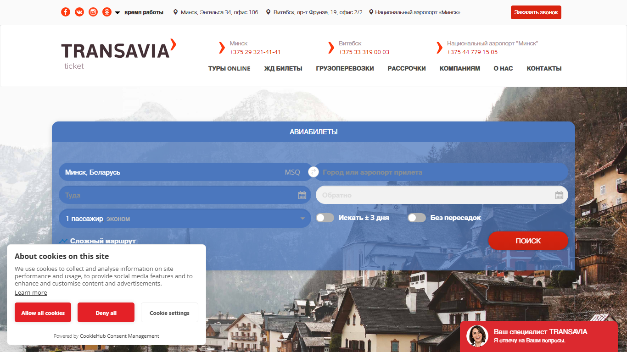This screenshot has width=627, height=352.
Task: Open the 'ТУРЫ ONLINE' menu item
Action: pos(230,69)
